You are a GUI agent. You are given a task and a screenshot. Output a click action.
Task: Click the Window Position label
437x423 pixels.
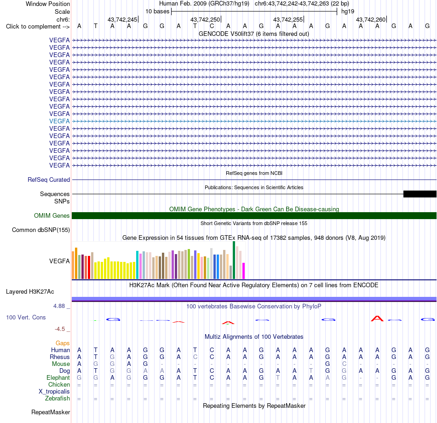pos(48,4)
